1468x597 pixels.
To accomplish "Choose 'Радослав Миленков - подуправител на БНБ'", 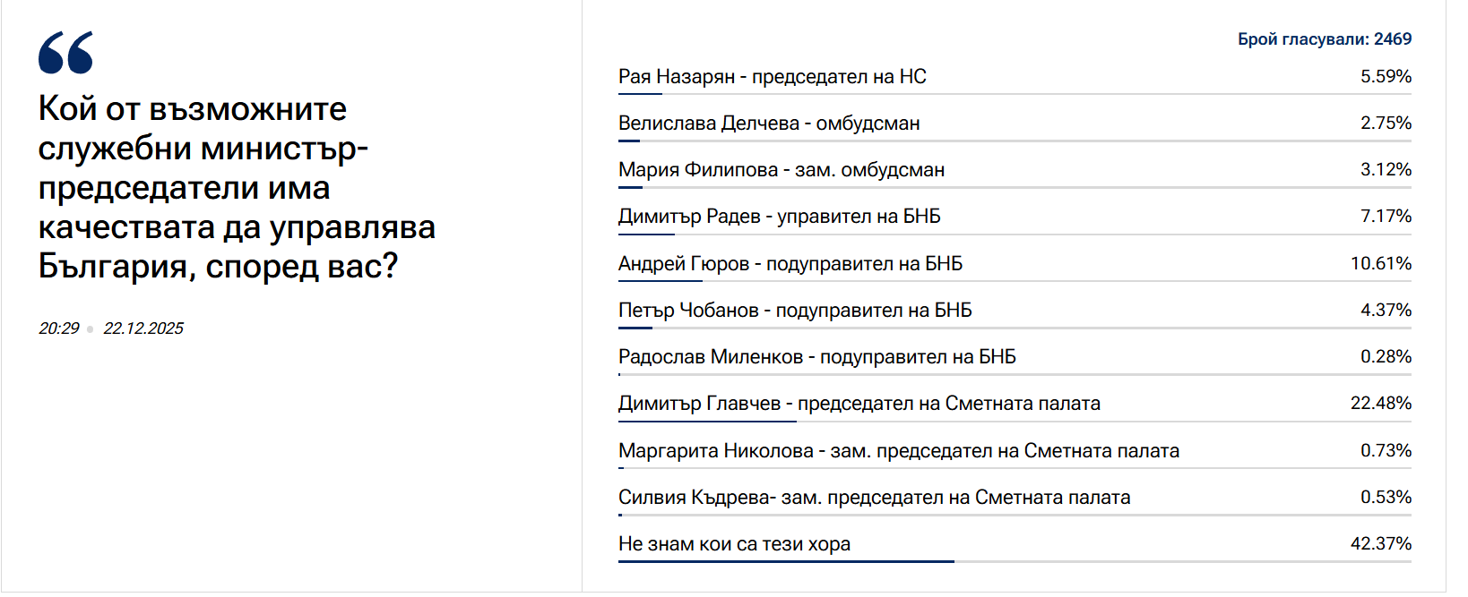I will 816,357.
